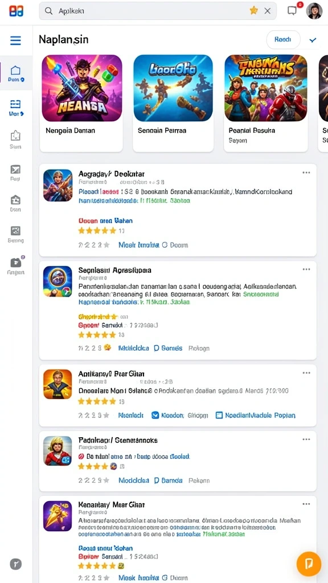Select the home icon in sidebar
The image size is (328, 583).
pyautogui.click(x=15, y=70)
